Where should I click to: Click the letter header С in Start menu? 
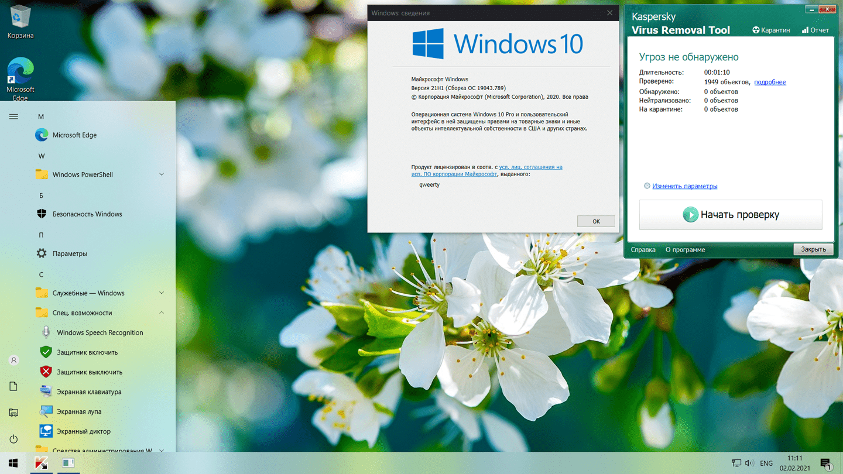point(41,274)
